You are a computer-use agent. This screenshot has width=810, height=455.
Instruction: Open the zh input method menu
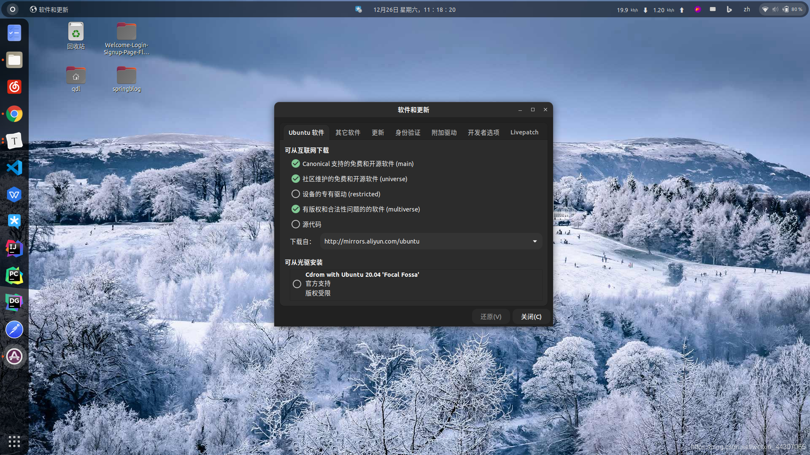[747, 9]
